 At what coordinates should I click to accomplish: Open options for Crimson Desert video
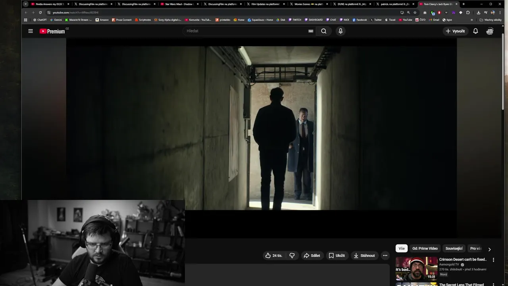pos(494,260)
